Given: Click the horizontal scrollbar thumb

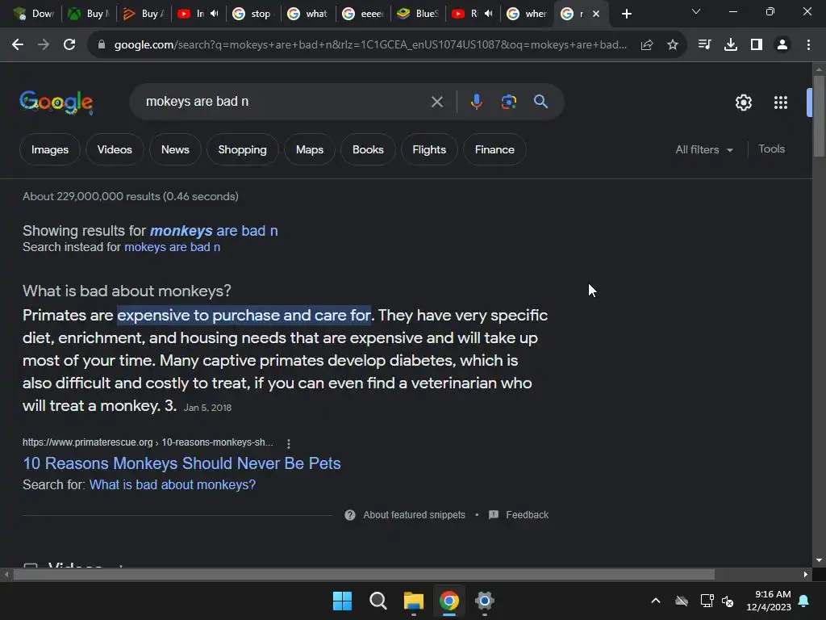Looking at the screenshot, I should [364, 574].
